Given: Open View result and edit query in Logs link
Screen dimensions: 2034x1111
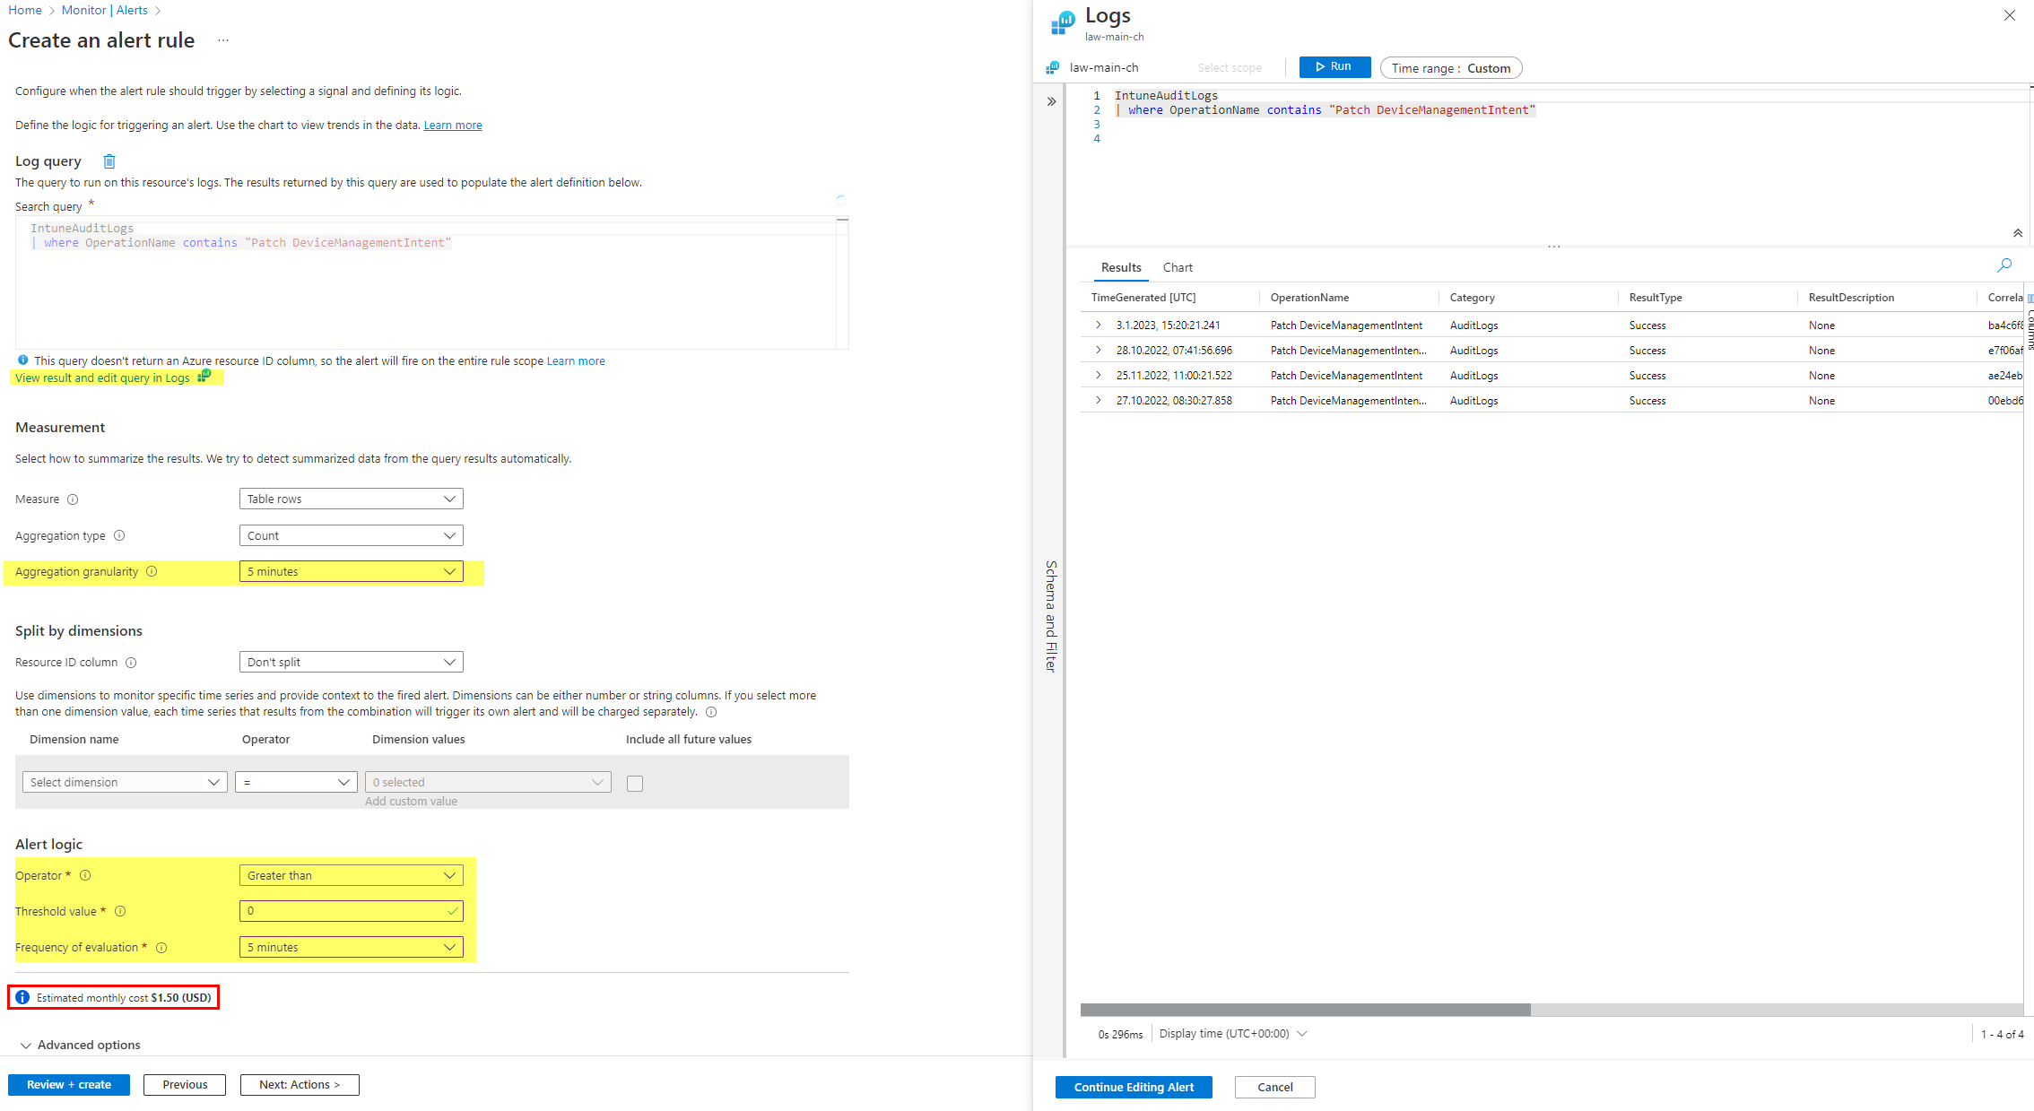Looking at the screenshot, I should tap(103, 378).
